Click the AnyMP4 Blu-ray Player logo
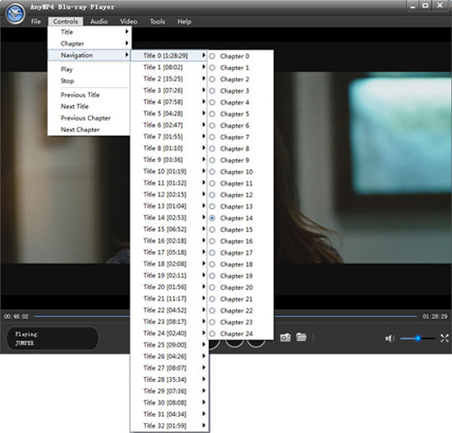The height and width of the screenshot is (433, 452). coord(15,13)
